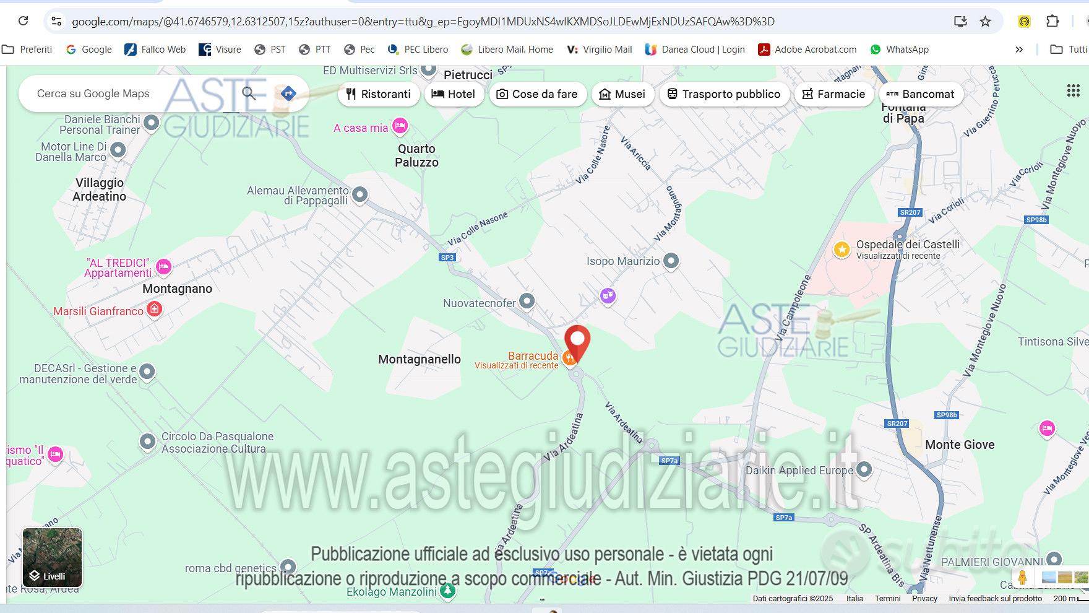Open the WhatsApp bookmark
The height and width of the screenshot is (613, 1089).
[x=900, y=50]
